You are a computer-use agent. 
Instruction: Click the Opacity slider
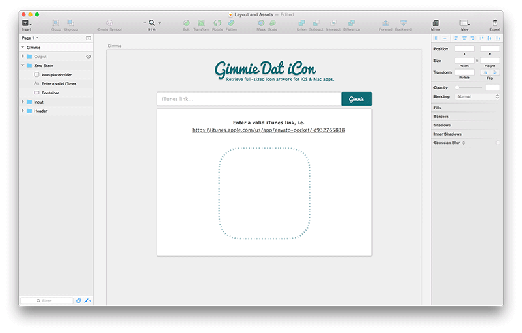(x=468, y=87)
